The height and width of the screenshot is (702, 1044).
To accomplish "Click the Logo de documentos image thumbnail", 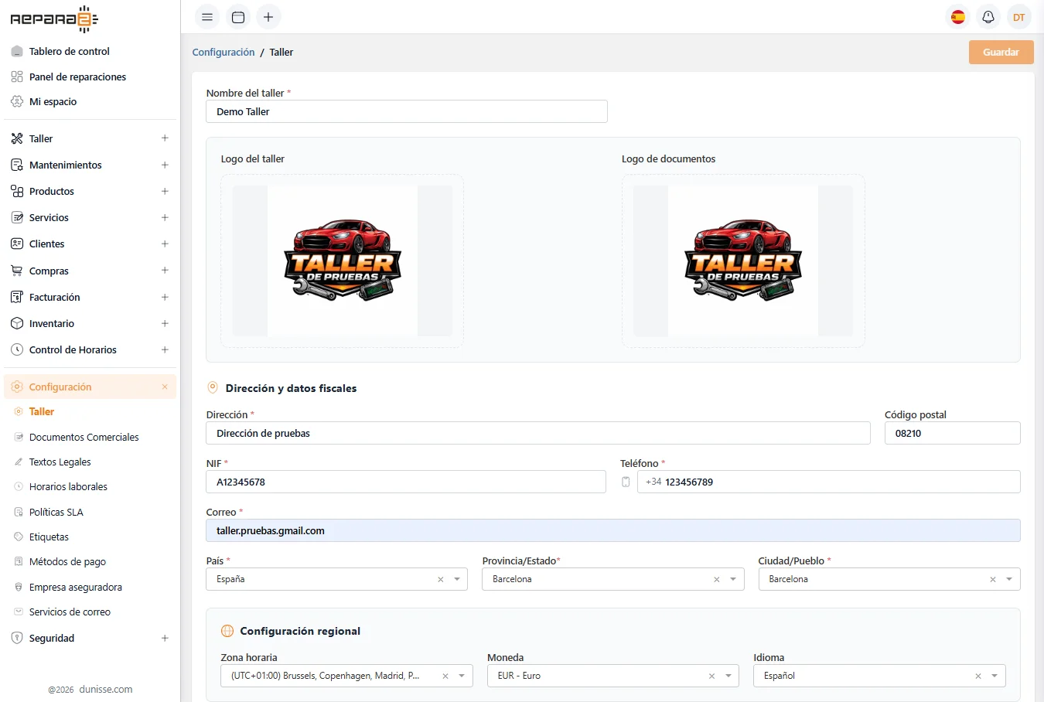I will pyautogui.click(x=742, y=261).
